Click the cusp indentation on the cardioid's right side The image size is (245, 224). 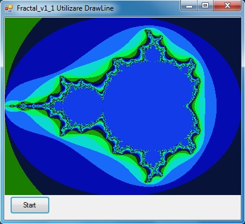tap(187, 106)
